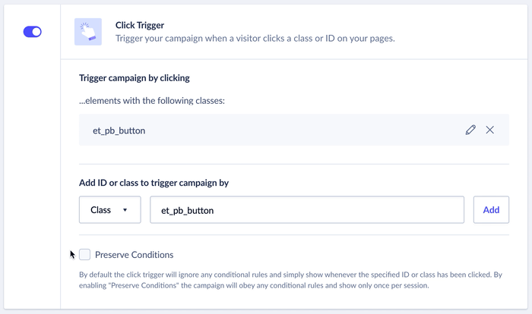The width and height of the screenshot is (532, 314).
Task: Click the dropdown arrow beside Class
Action: [125, 210]
